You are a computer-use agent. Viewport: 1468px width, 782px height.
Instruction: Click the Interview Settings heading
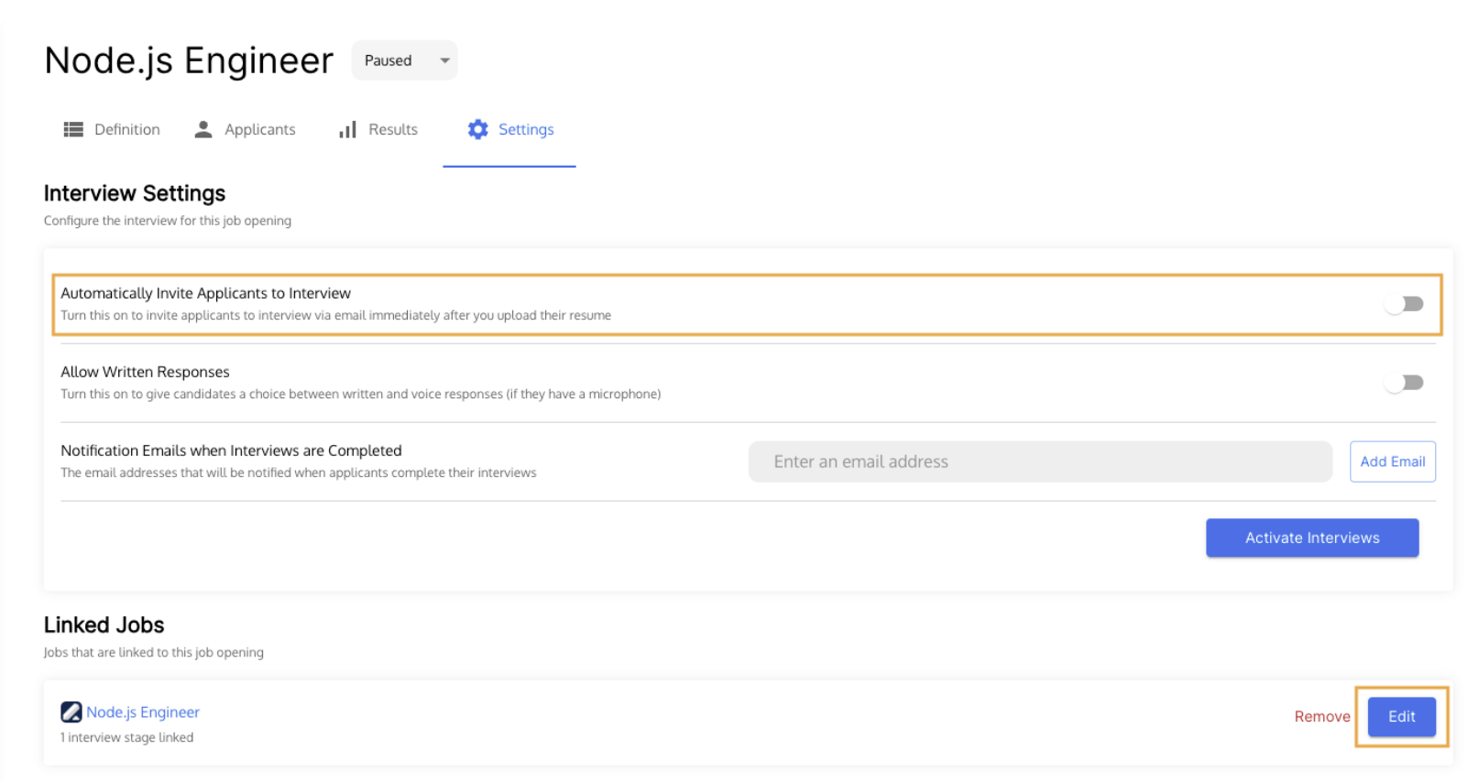coord(135,193)
